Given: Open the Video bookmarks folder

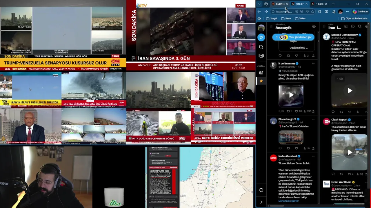Looking at the screenshot, I should tap(300, 18).
